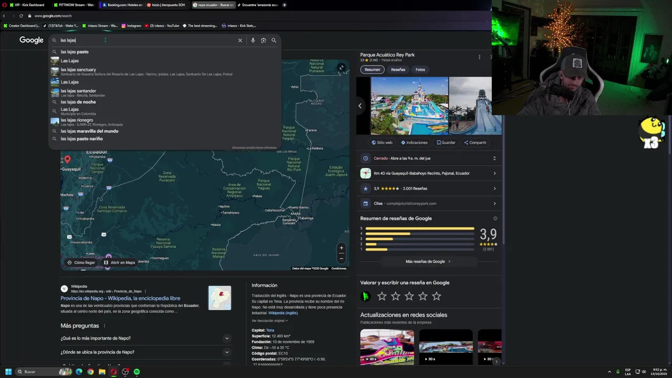Viewport: 672px width, 378px height.
Task: Switch to Booking.com browser tab
Action: click(122, 5)
